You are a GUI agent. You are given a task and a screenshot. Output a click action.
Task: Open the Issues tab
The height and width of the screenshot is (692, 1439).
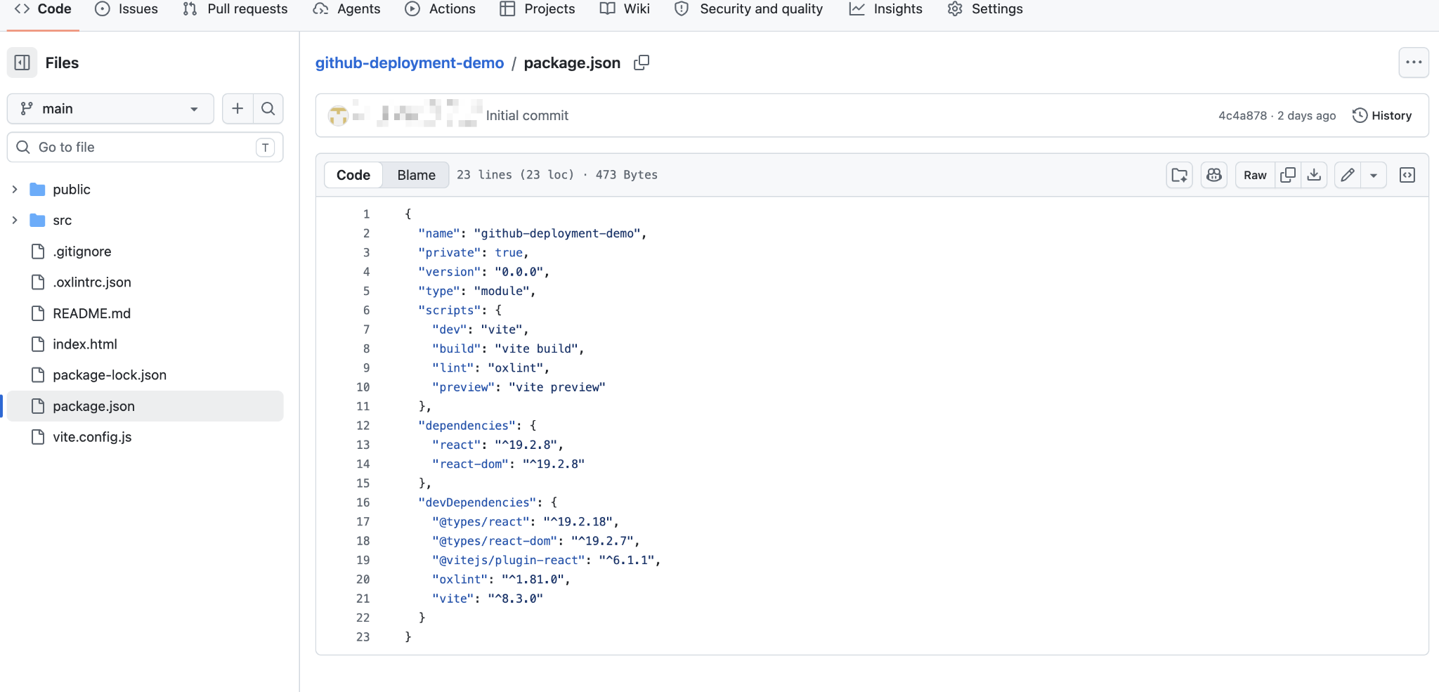point(126,8)
